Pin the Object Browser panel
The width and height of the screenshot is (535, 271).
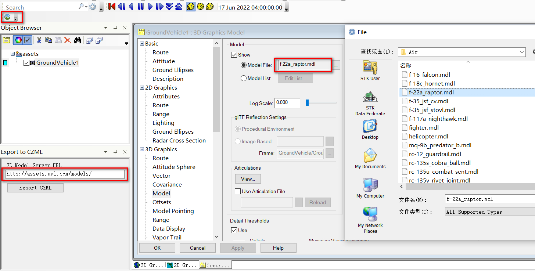coord(115,28)
